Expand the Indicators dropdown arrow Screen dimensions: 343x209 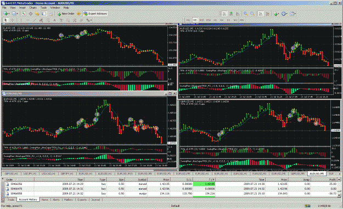(279, 14)
